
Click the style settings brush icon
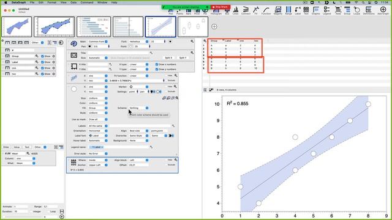coord(73,43)
